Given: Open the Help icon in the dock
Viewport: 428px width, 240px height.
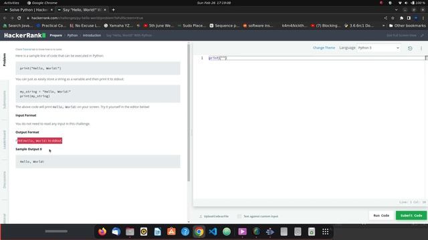Looking at the screenshot, I should [185, 231].
